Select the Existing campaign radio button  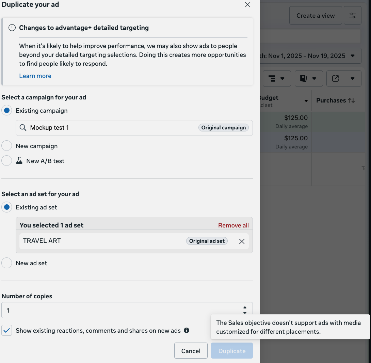click(x=6, y=111)
